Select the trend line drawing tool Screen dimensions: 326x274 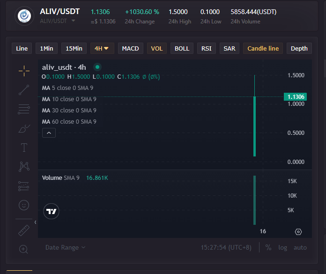point(24,90)
